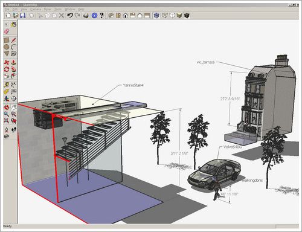Select the Zoom magnifier tool

[x=7, y=114]
